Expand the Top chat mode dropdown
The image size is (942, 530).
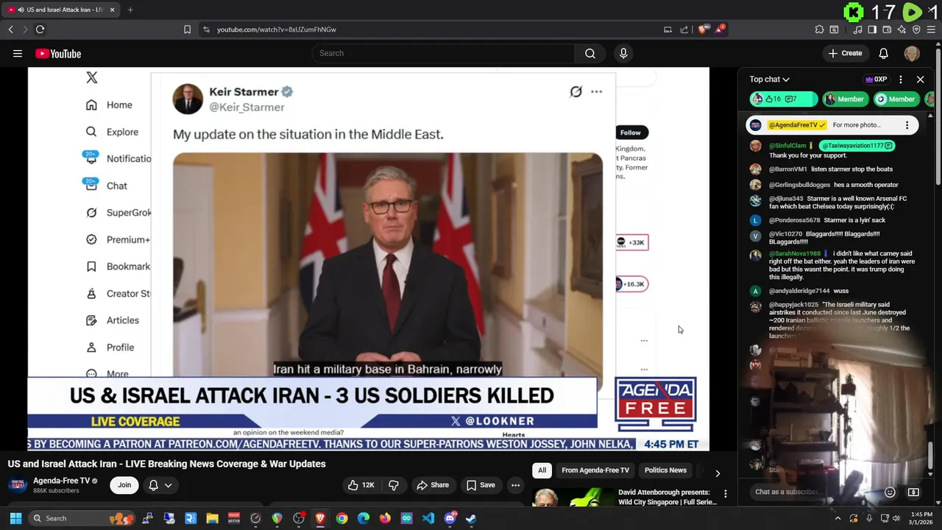769,79
